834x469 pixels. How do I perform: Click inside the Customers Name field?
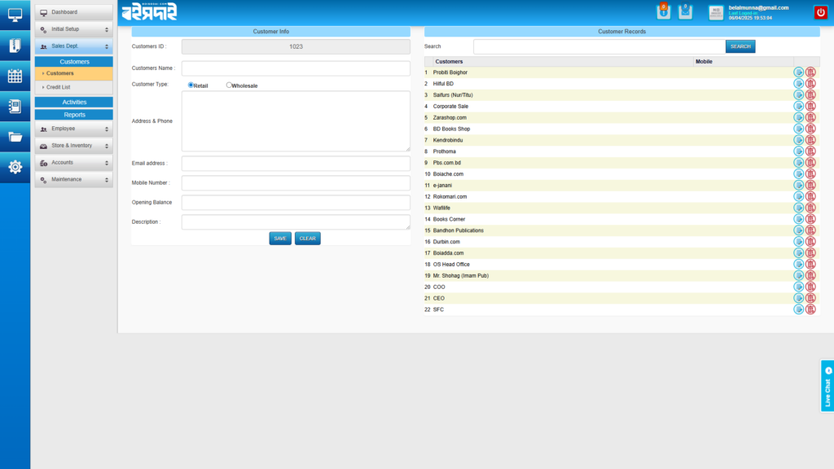point(295,68)
